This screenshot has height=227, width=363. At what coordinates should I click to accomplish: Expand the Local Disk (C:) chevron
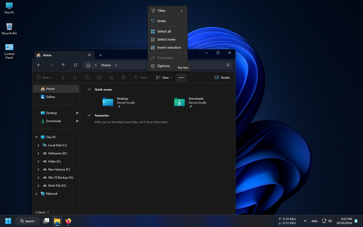pos(38,145)
